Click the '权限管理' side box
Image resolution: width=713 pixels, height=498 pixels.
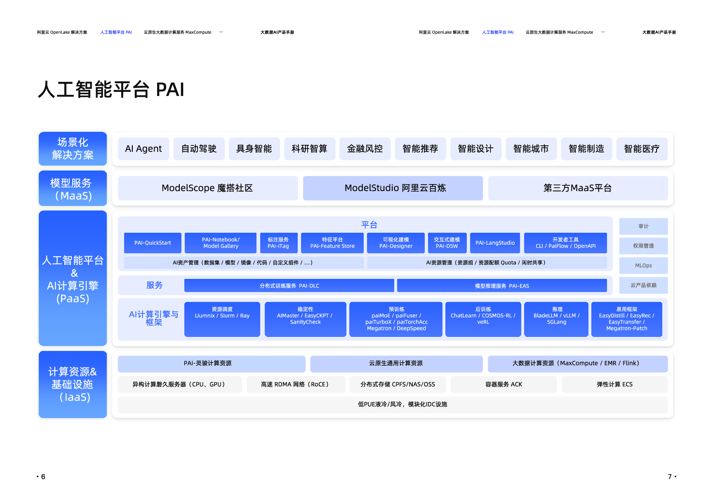643,246
